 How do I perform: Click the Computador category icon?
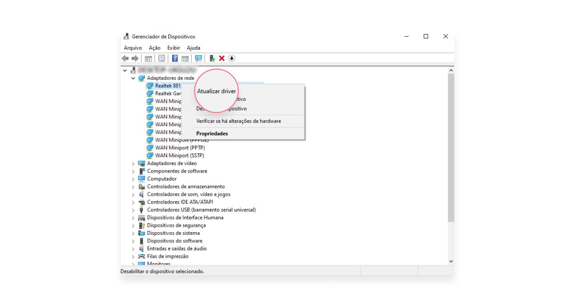pos(142,179)
